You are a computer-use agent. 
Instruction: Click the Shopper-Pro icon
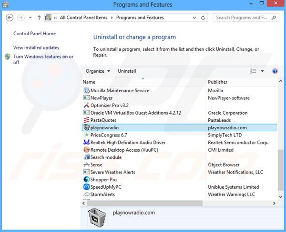[x=86, y=179]
